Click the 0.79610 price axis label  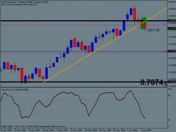pyautogui.click(x=172, y=23)
